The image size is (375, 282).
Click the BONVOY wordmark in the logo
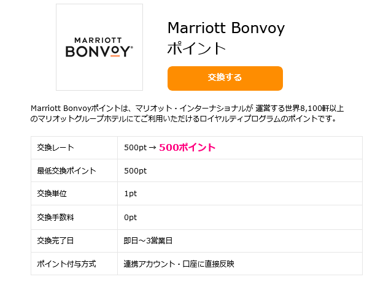(x=99, y=51)
